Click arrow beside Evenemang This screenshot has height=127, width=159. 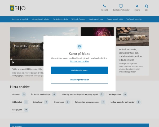(x=67, y=102)
